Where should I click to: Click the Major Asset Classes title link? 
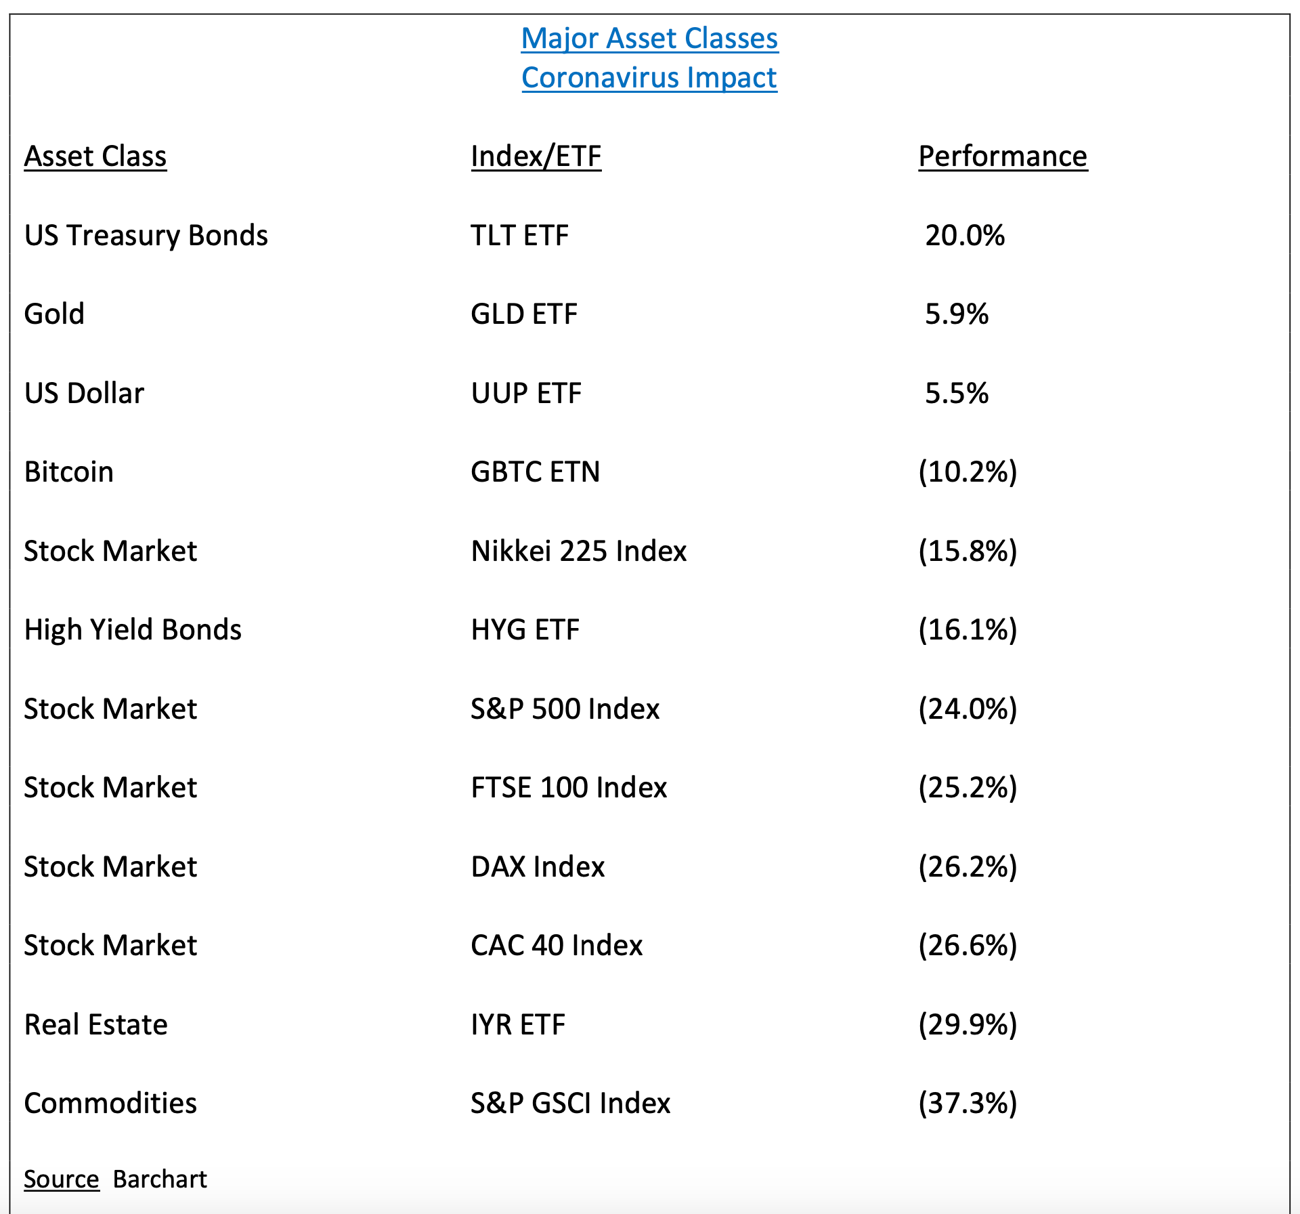pos(649,39)
